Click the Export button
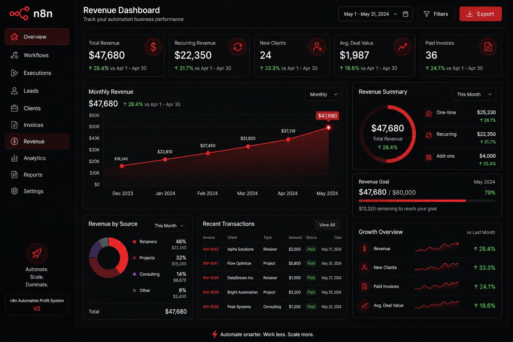The width and height of the screenshot is (513, 342). tap(481, 14)
